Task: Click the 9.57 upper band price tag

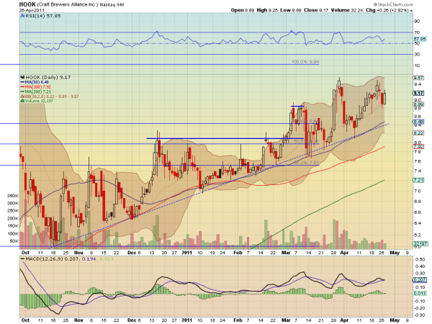Action: click(418, 78)
